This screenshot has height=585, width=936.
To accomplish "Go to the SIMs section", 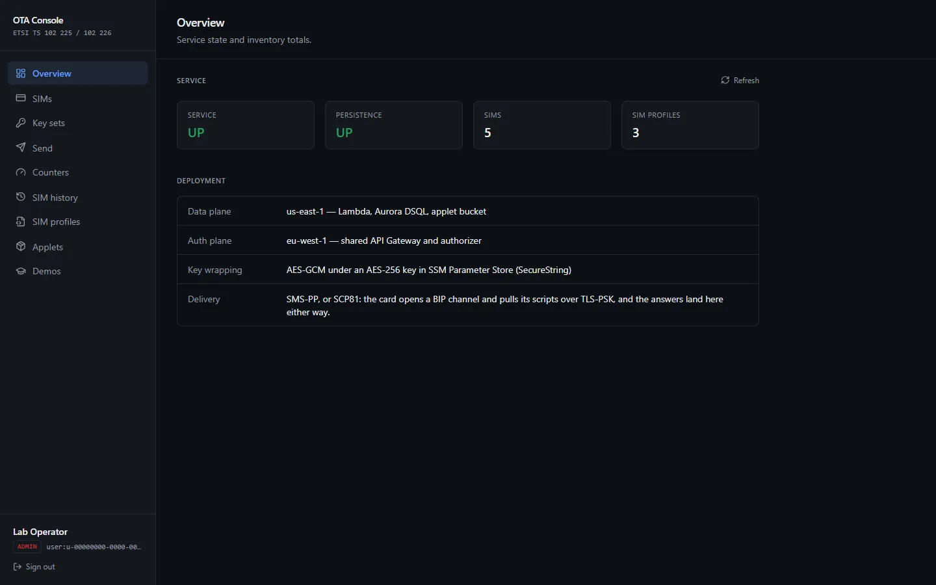I will click(x=78, y=98).
